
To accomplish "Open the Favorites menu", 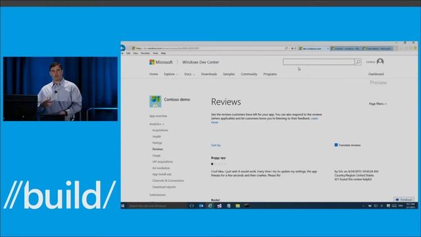I will (x=145, y=53).
